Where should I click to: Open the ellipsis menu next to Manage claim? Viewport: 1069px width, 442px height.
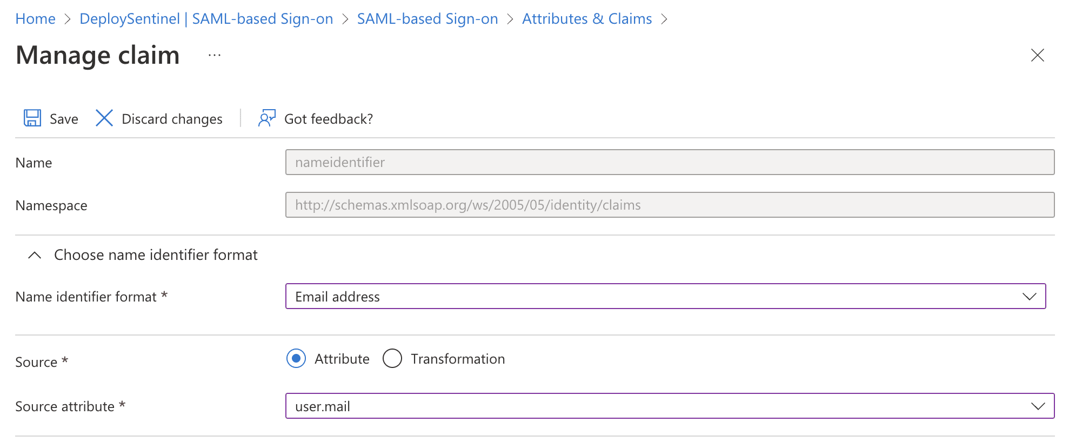214,55
